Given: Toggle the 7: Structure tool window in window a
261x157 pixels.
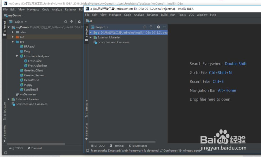Looking at the screenshot, I should pyautogui.click(x=86, y=109).
